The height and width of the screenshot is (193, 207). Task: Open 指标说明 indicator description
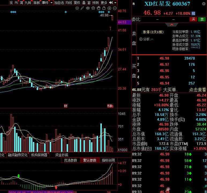point(108,160)
